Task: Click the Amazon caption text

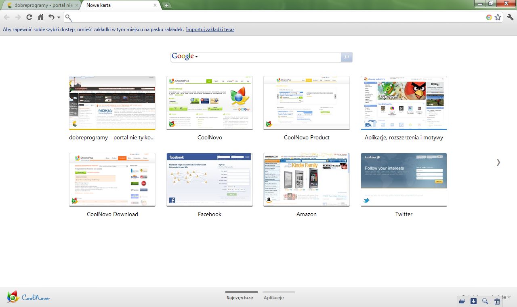Action: (307, 214)
